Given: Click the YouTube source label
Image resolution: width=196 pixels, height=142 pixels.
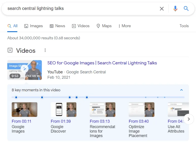Looking at the screenshot, I should click(x=55, y=72).
